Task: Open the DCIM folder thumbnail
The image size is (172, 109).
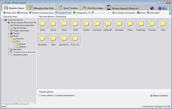Action: tap(76, 25)
